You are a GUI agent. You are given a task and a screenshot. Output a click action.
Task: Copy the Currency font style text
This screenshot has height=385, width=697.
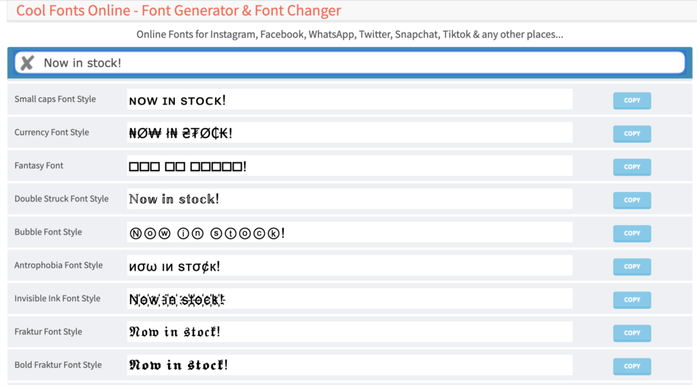(x=632, y=134)
